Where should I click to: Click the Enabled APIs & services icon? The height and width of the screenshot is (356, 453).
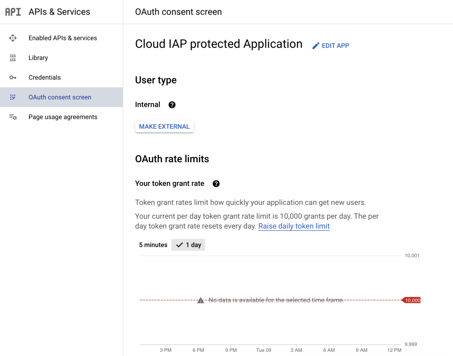[13, 38]
